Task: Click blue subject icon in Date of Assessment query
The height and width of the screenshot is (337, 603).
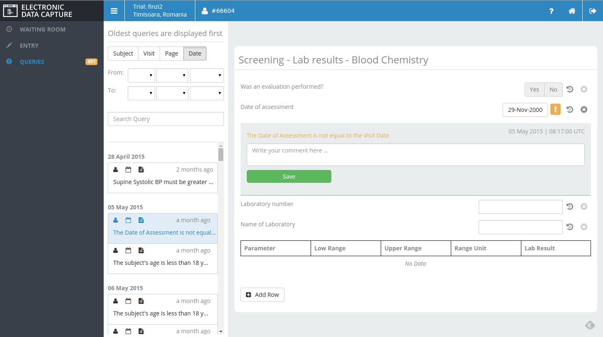Action: pos(116,220)
